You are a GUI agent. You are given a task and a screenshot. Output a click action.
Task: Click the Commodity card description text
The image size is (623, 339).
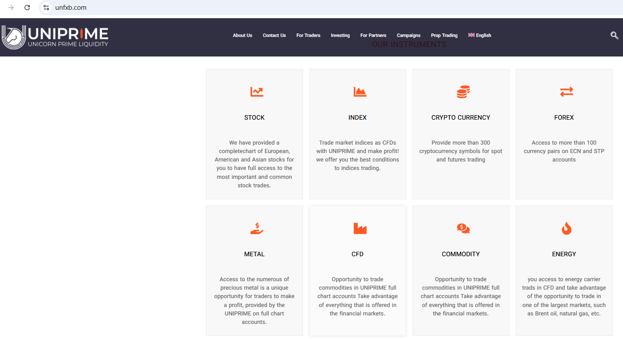461,296
